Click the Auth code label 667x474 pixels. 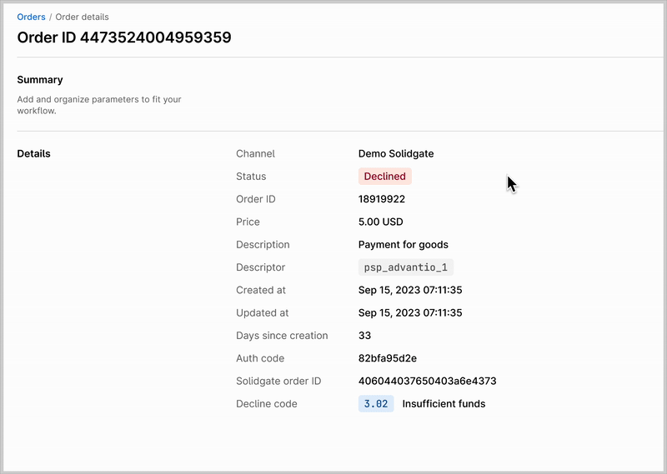coord(260,358)
